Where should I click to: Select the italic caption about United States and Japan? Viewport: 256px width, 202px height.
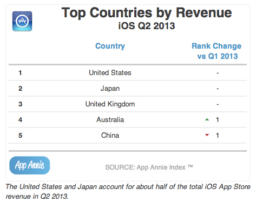[128, 191]
